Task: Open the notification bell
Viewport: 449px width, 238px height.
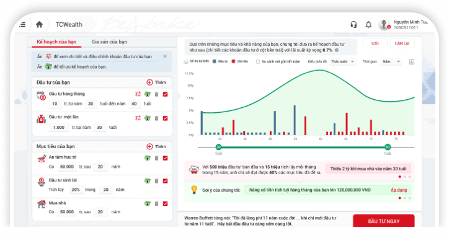Action: [368, 25]
